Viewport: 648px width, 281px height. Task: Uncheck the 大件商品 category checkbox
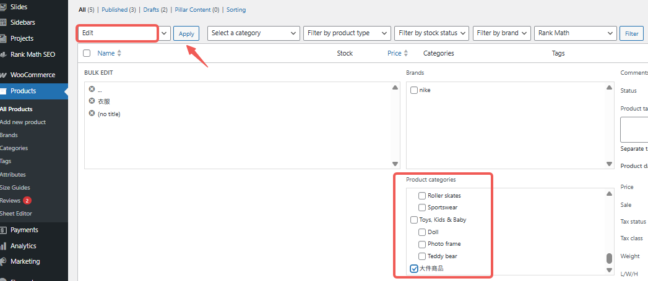414,268
